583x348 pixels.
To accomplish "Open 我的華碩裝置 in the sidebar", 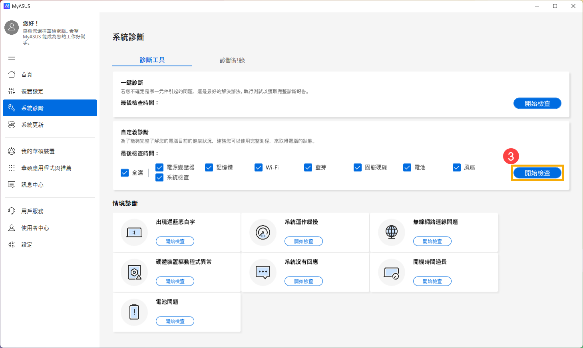I will tap(50, 151).
